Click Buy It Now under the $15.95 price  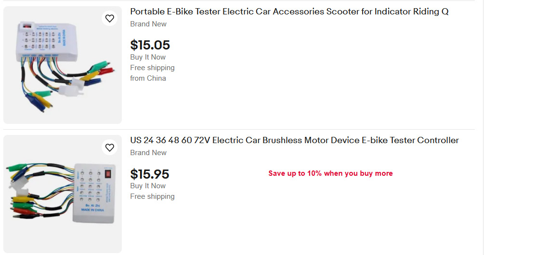tap(148, 186)
